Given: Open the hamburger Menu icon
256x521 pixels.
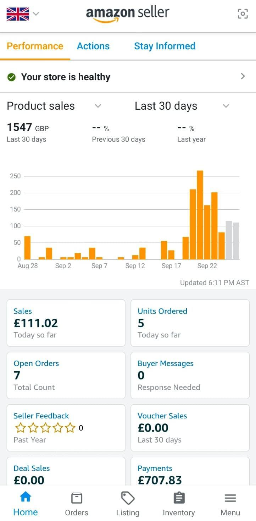Looking at the screenshot, I should (x=230, y=498).
